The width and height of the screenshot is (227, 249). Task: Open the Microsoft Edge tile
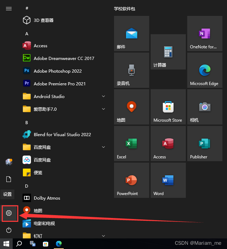(x=205, y=70)
